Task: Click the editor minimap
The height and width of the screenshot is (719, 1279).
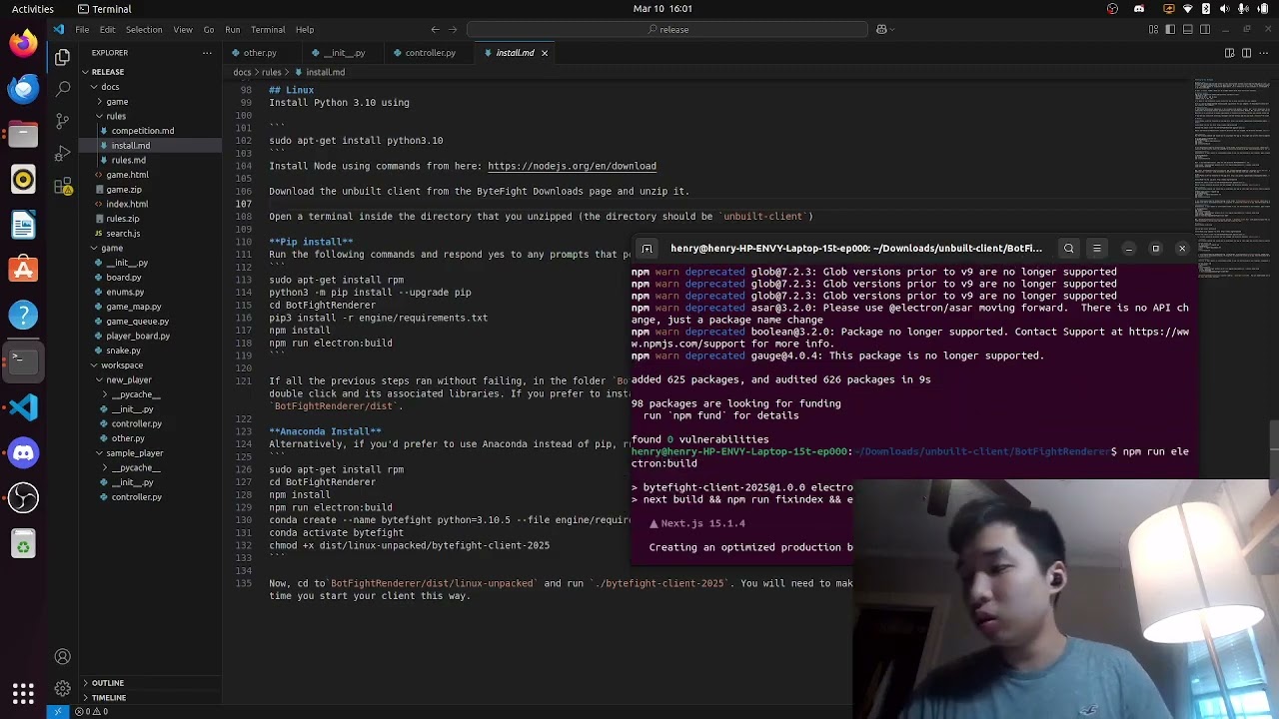Action: pos(1232,180)
